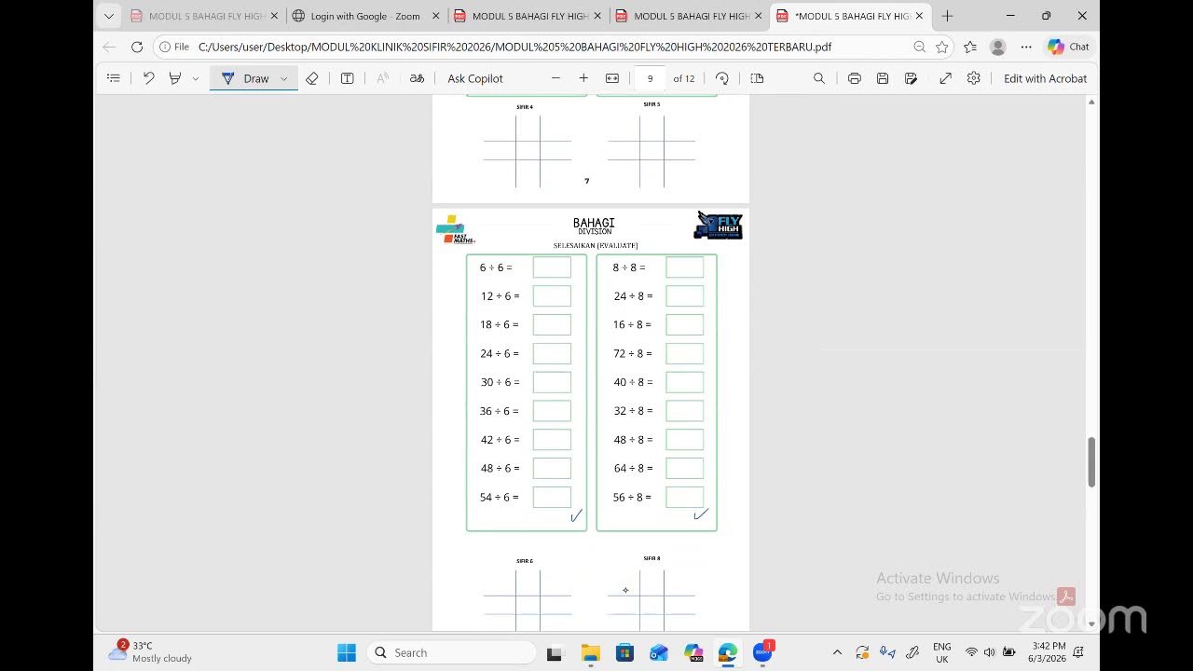Switch the page view layout
The height and width of the screenshot is (671, 1193).
coord(757,78)
